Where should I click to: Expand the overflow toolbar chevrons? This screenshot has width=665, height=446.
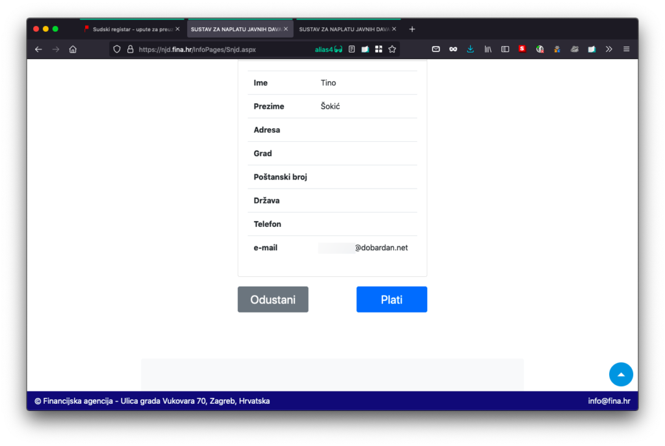tap(609, 49)
